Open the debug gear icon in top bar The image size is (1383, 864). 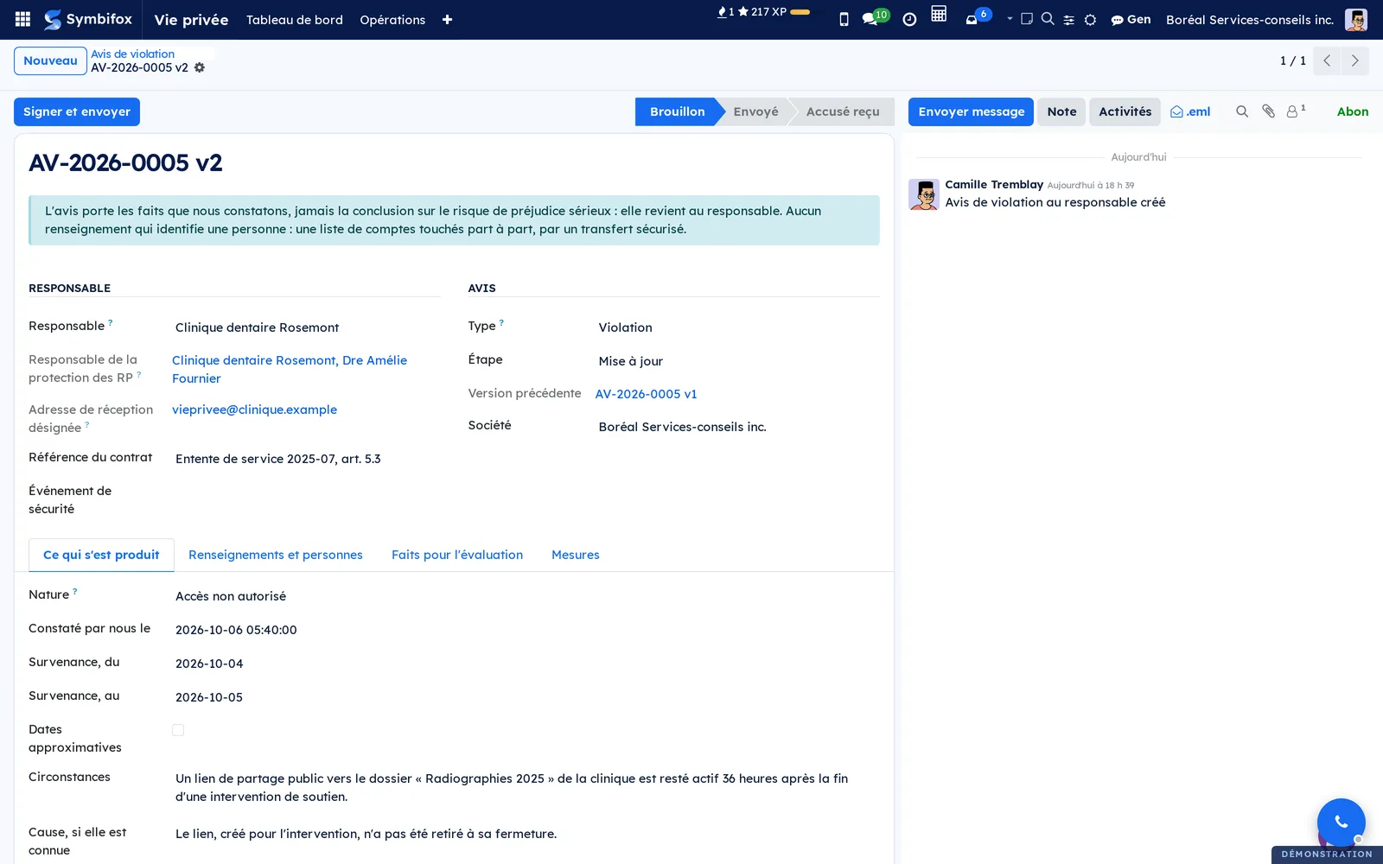pyautogui.click(x=1090, y=19)
